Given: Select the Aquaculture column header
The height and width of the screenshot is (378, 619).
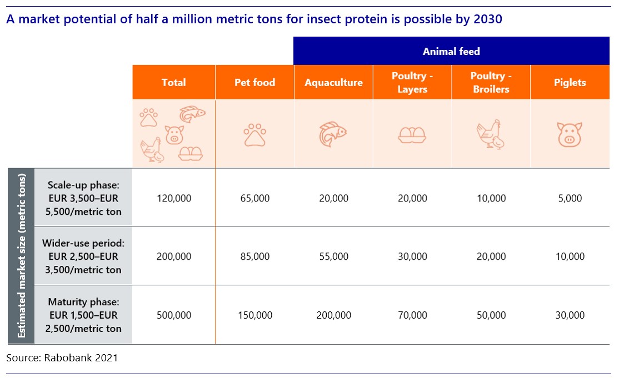Looking at the screenshot, I should (333, 83).
